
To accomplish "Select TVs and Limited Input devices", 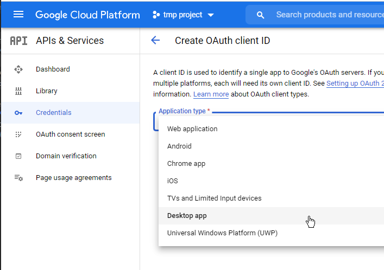I will (x=214, y=198).
